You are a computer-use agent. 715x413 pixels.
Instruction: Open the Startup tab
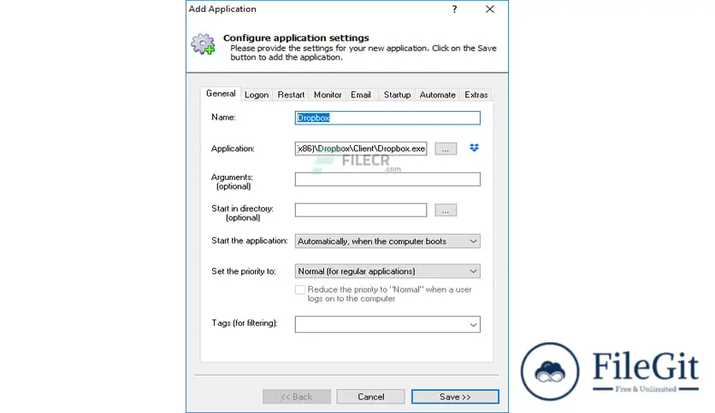pos(397,95)
